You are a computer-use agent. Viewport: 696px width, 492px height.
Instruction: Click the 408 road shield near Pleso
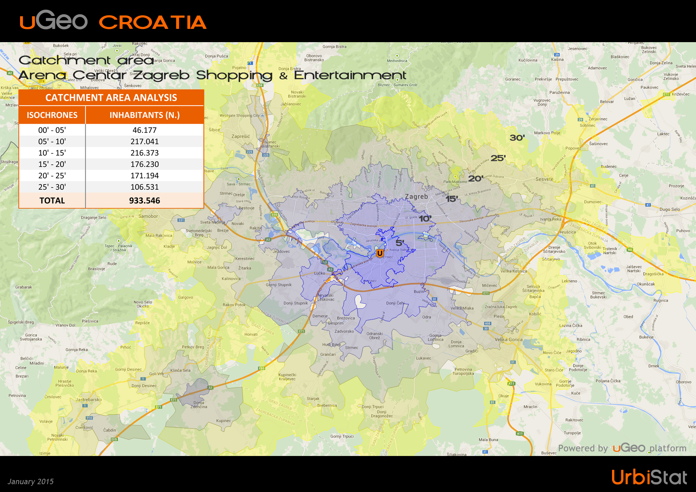488,323
